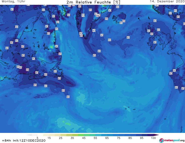Click the legend value '35'
This screenshot has width=185, height=143.
[72, 138]
